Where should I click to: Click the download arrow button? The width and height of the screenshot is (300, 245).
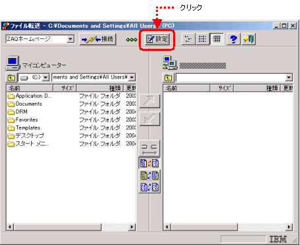[149, 119]
